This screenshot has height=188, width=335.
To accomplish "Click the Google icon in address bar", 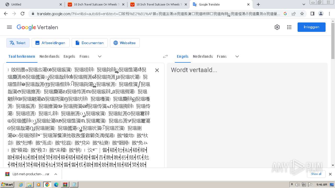I will click(285, 14).
